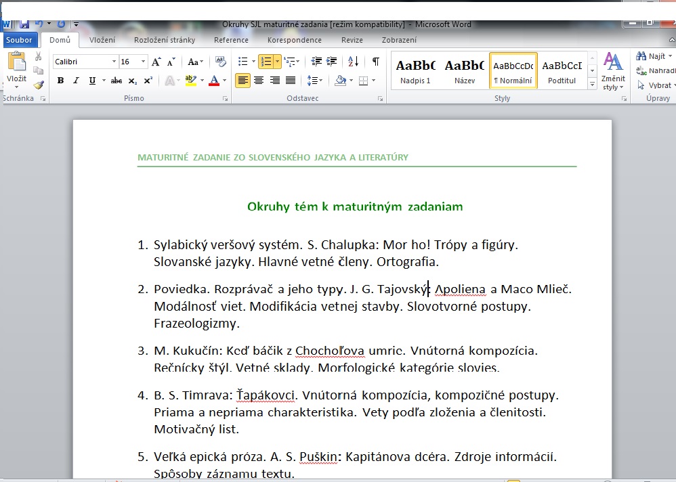Click the Clear Formatting eraser icon
This screenshot has width=676, height=482.
220,62
